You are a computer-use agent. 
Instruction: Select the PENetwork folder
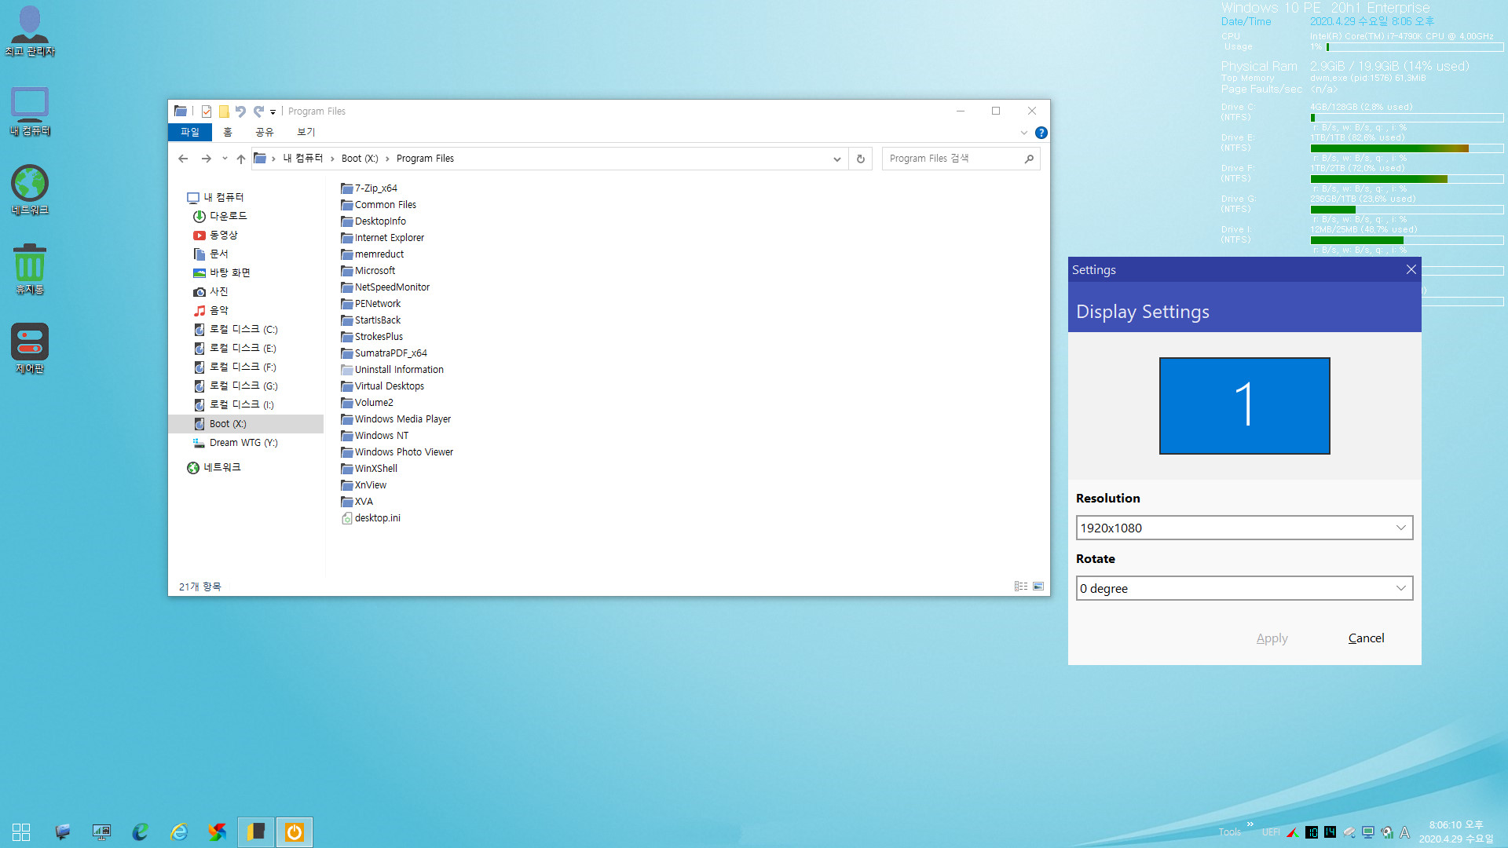point(371,304)
